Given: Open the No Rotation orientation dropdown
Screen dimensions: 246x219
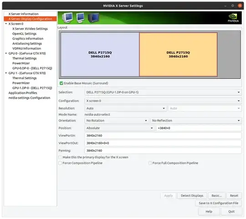Looking at the screenshot, I should (117, 120).
